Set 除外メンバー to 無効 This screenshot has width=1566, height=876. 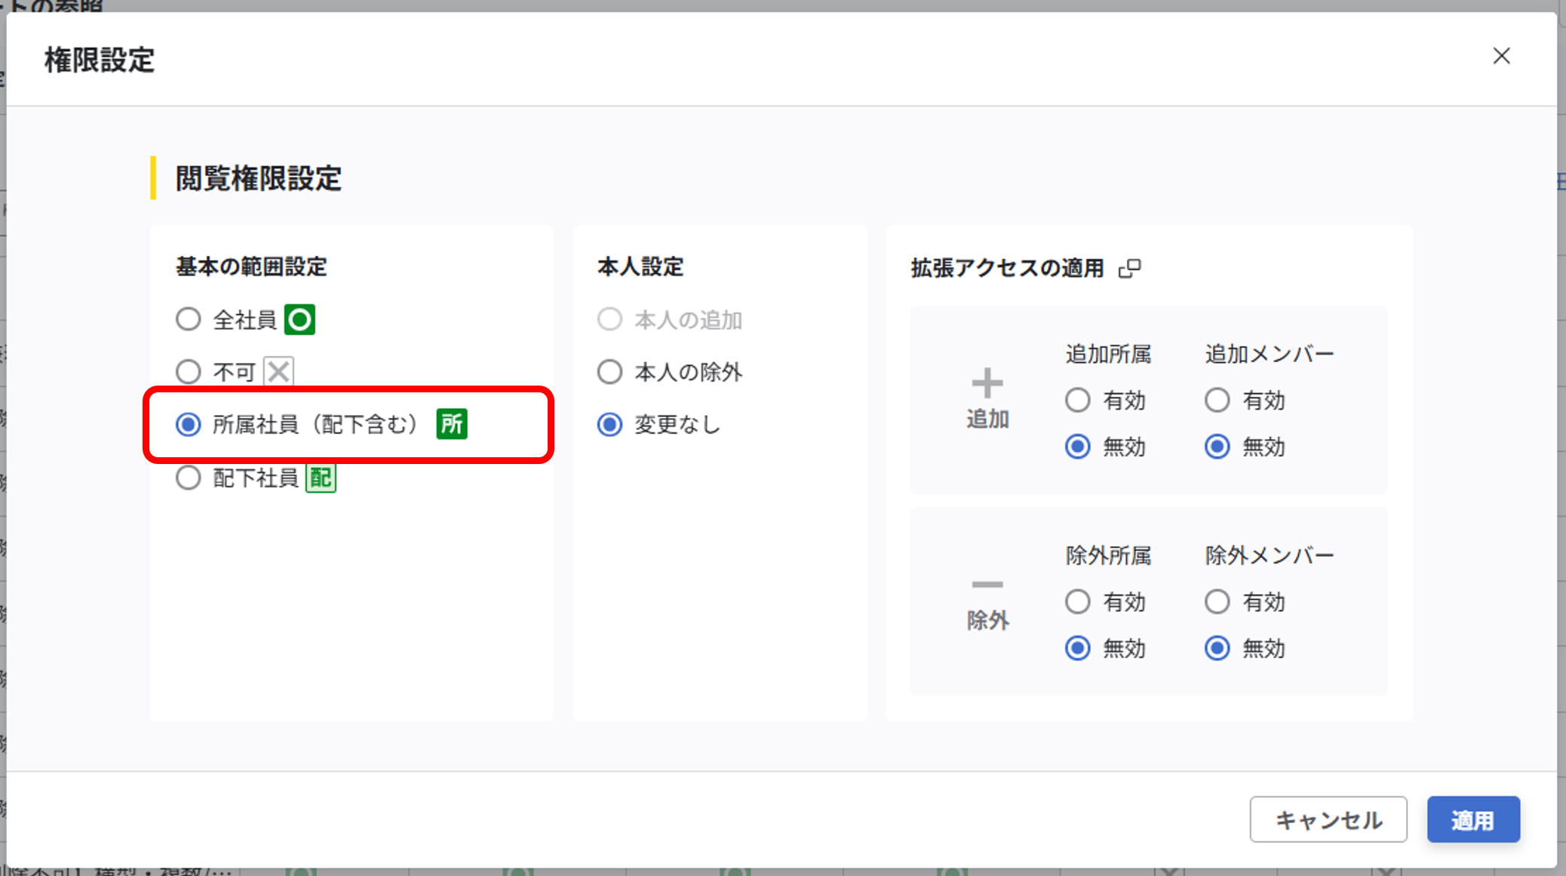click(x=1217, y=648)
